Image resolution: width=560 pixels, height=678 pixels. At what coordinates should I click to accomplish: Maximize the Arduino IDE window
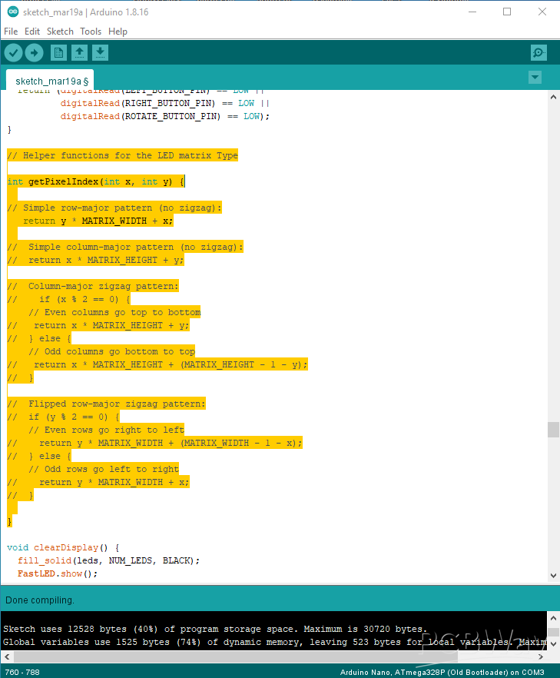(507, 12)
